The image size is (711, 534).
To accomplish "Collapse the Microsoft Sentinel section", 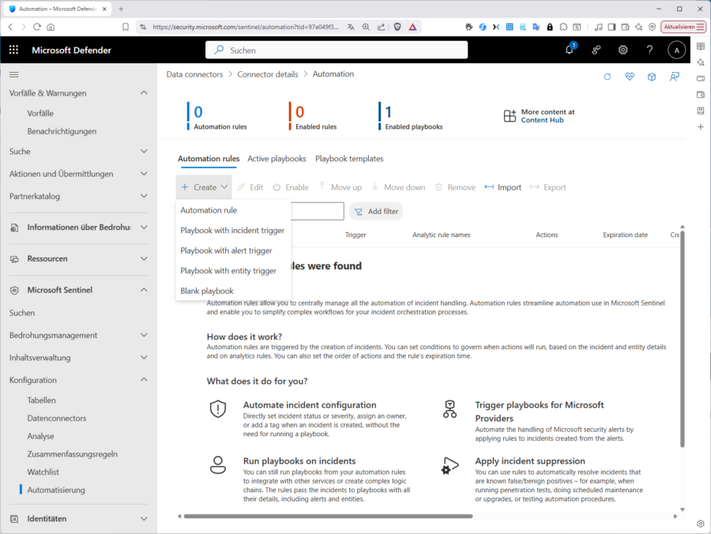I will [x=144, y=290].
